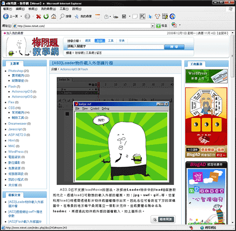Image resolution: width=236 pixels, height=231 pixels.
Task: Click the vertical scrollbar down arrow
Action: coord(232,222)
